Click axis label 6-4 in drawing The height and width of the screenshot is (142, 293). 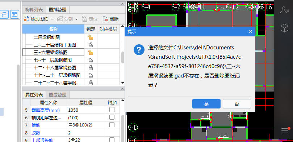click(146, 7)
